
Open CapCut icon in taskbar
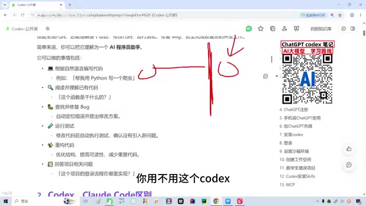click(x=181, y=201)
